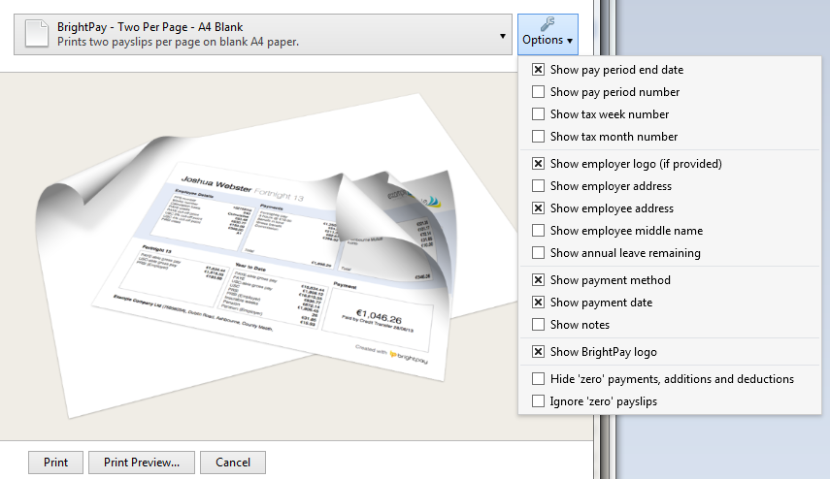Image resolution: width=830 pixels, height=479 pixels.
Task: Open the payslip template dropdown arrow
Action: [x=502, y=36]
